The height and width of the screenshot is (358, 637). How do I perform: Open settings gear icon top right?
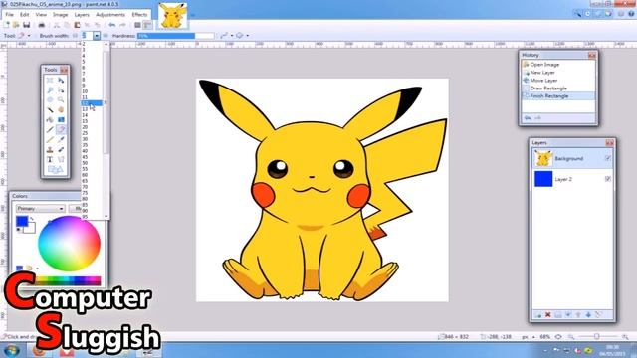(x=621, y=14)
